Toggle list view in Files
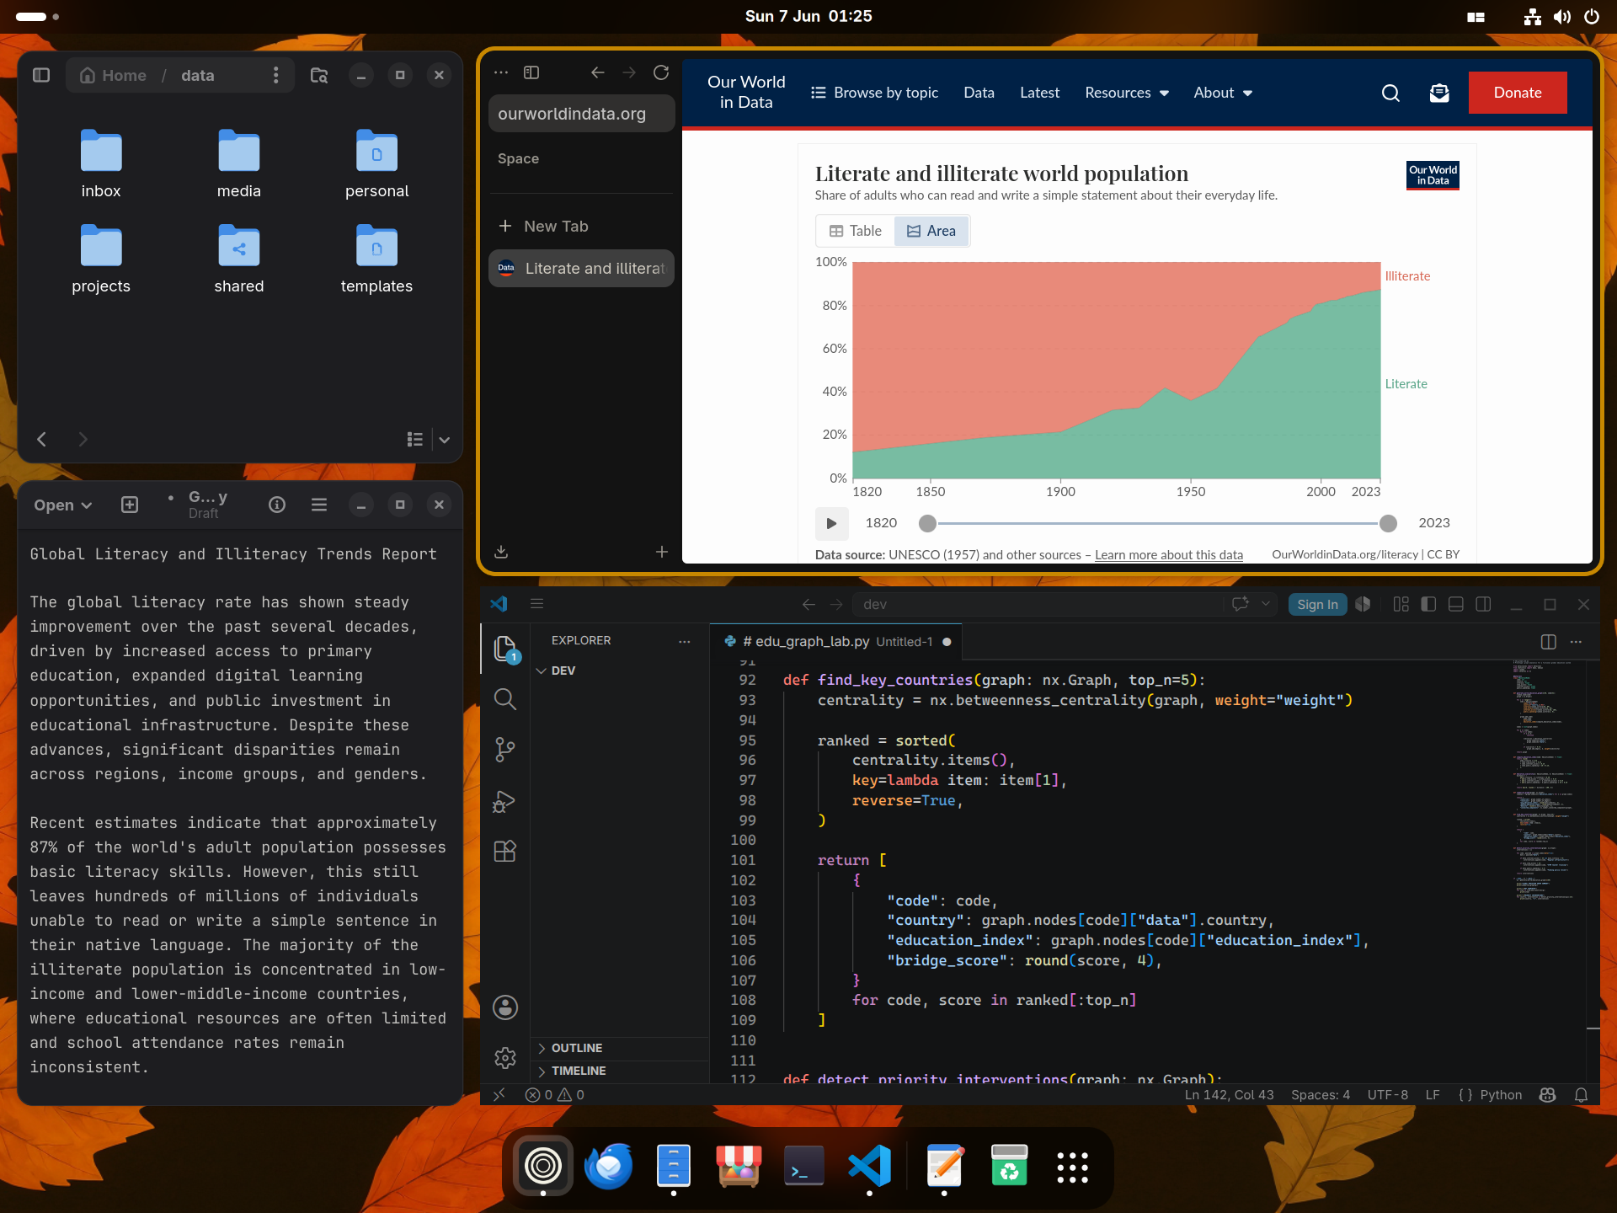This screenshot has width=1617, height=1213. (x=414, y=440)
